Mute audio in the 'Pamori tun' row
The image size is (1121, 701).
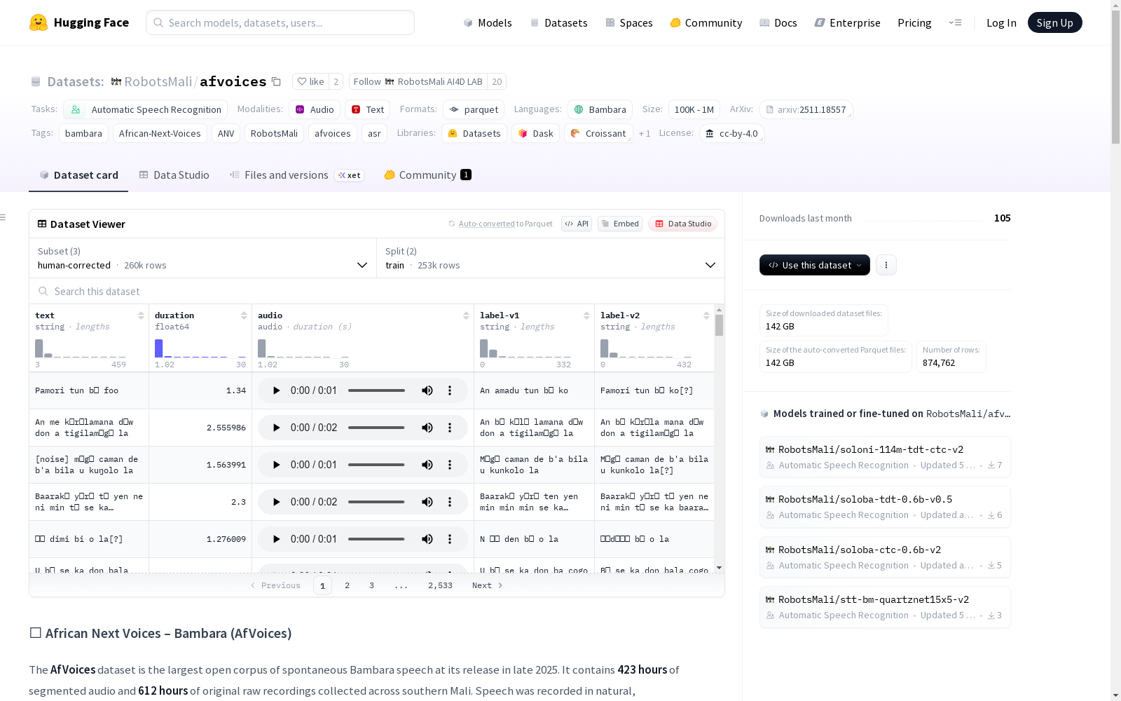[x=427, y=390]
